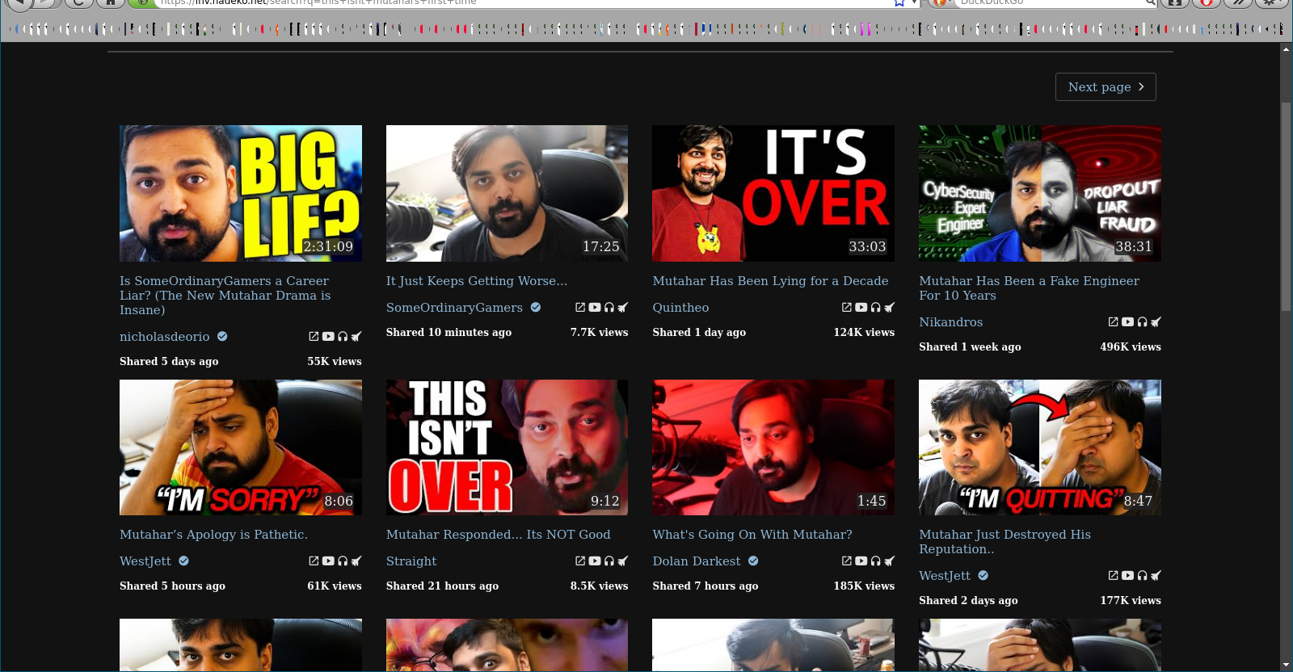The image size is (1293, 672).
Task: Visit the SomeOrdinaryGamers channel
Action: (x=454, y=308)
